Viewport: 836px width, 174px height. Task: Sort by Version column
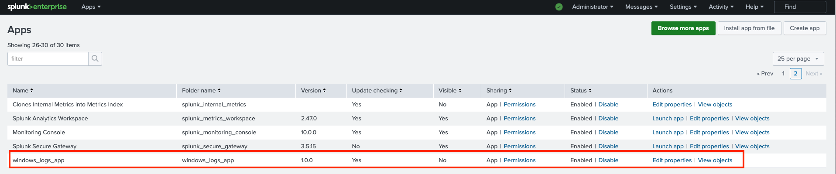pyautogui.click(x=313, y=90)
